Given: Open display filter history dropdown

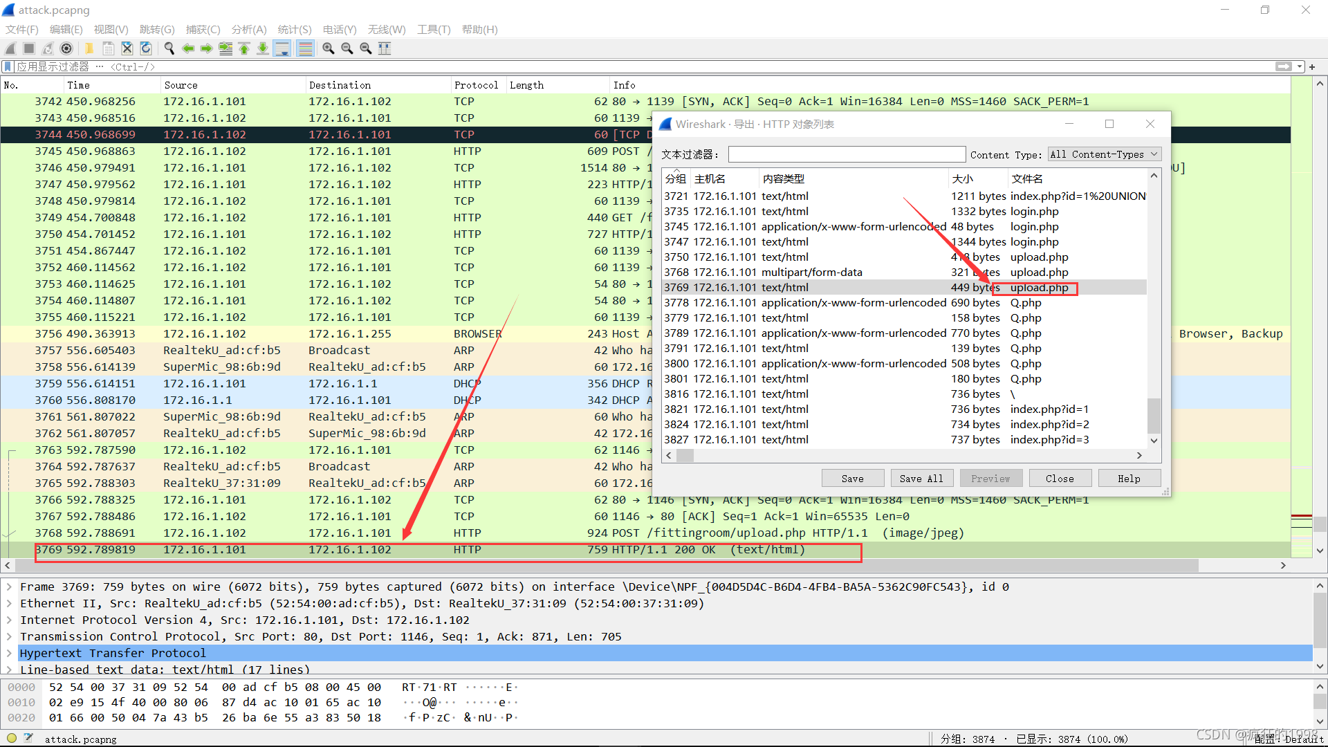Looking at the screenshot, I should coord(1300,66).
